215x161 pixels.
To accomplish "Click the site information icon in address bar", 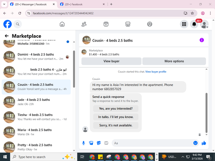I will coord(29,13).
